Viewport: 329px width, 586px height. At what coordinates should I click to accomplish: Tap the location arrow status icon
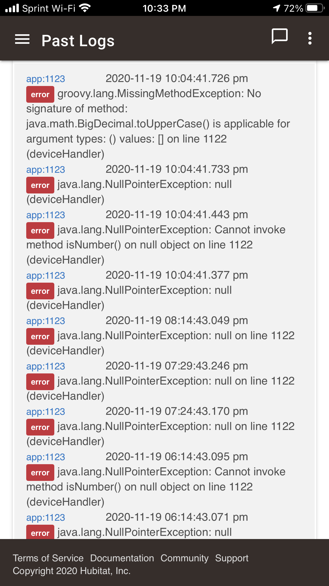pos(277,8)
